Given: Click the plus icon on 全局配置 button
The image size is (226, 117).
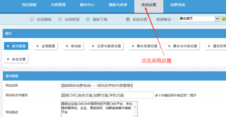Looking at the screenshot, I should 38,46.
